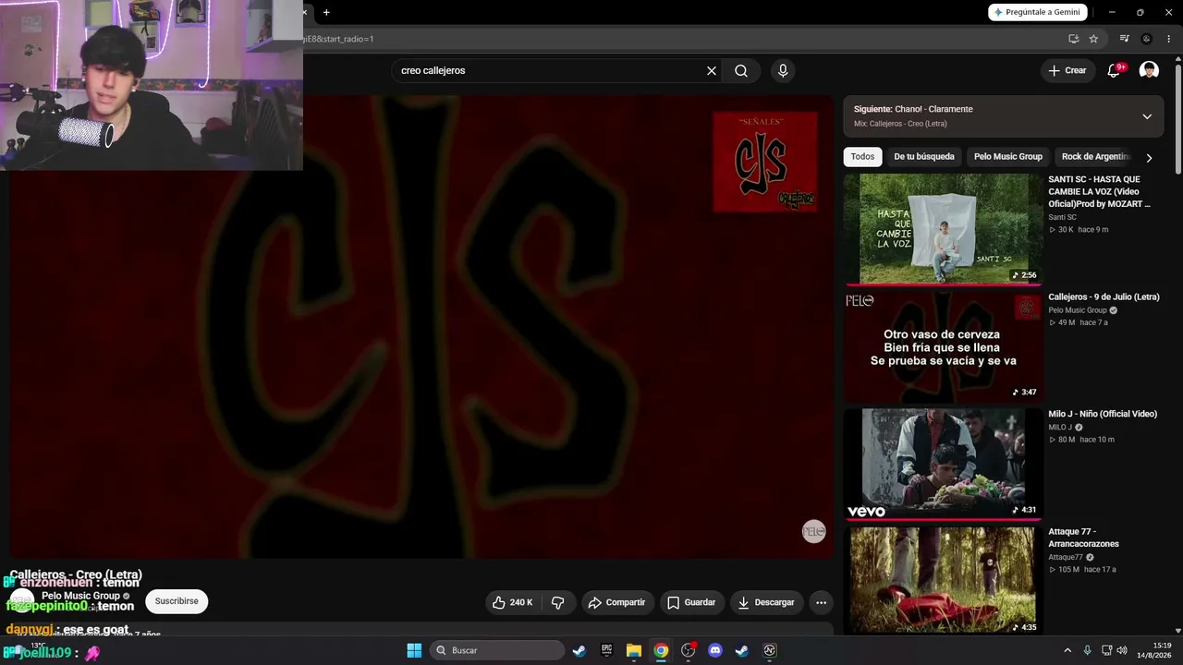Expand the Siguiente mix playlist panel
The height and width of the screenshot is (665, 1183).
click(1147, 116)
